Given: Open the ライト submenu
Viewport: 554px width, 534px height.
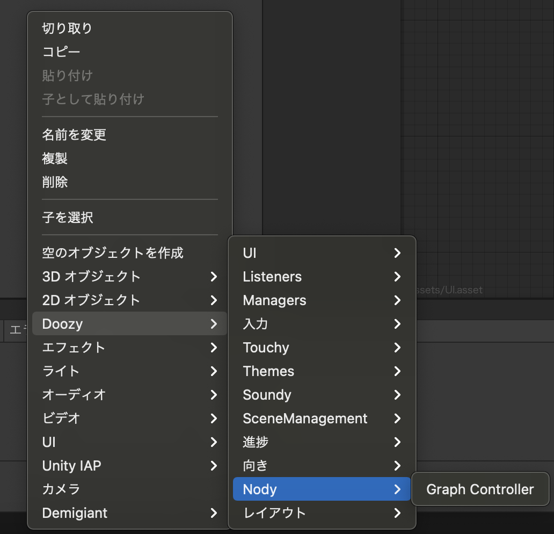Looking at the screenshot, I should pos(130,371).
